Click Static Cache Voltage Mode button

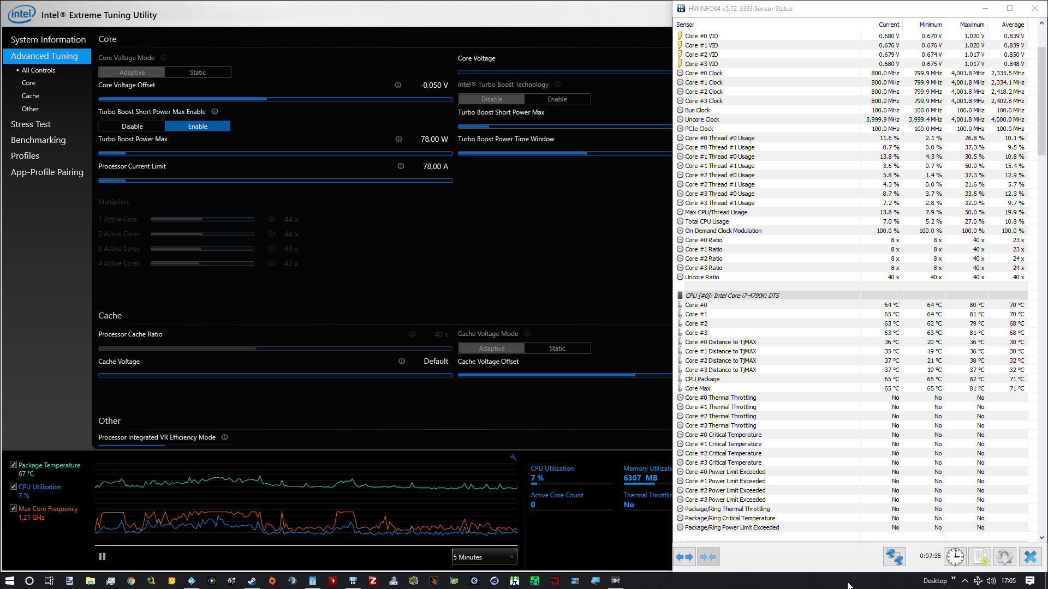point(557,348)
